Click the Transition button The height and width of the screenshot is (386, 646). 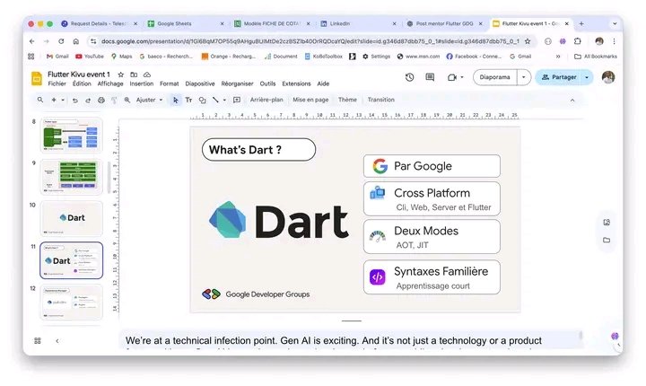pos(381,100)
